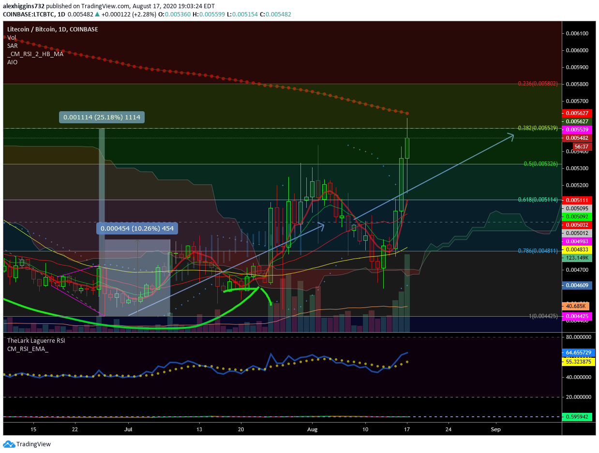Viewport: 599px width, 453px height.
Task: Click the 1(0.004425) Fibonacci level label
Action: [x=543, y=316]
